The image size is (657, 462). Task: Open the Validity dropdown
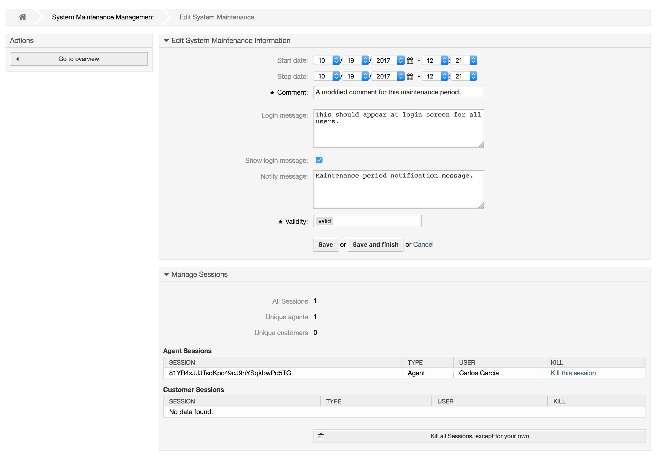367,221
